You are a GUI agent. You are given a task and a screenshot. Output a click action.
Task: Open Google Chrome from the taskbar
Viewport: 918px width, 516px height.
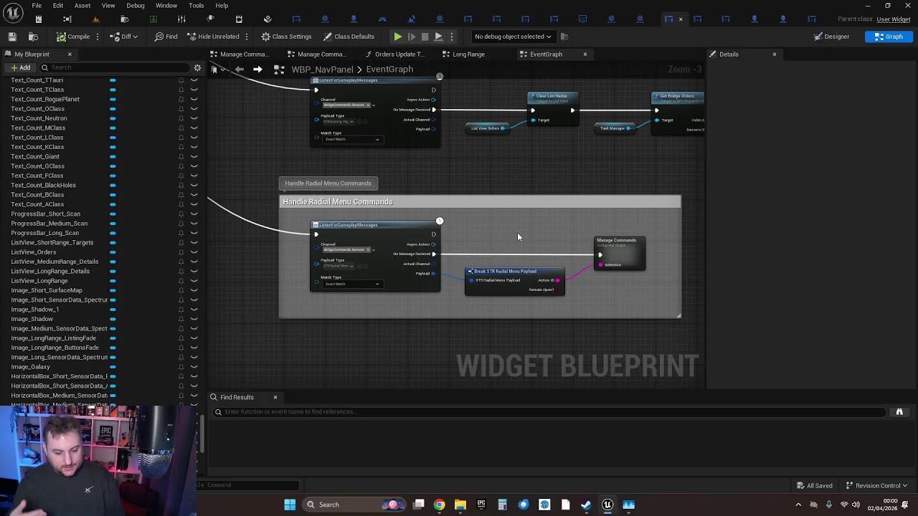439,505
